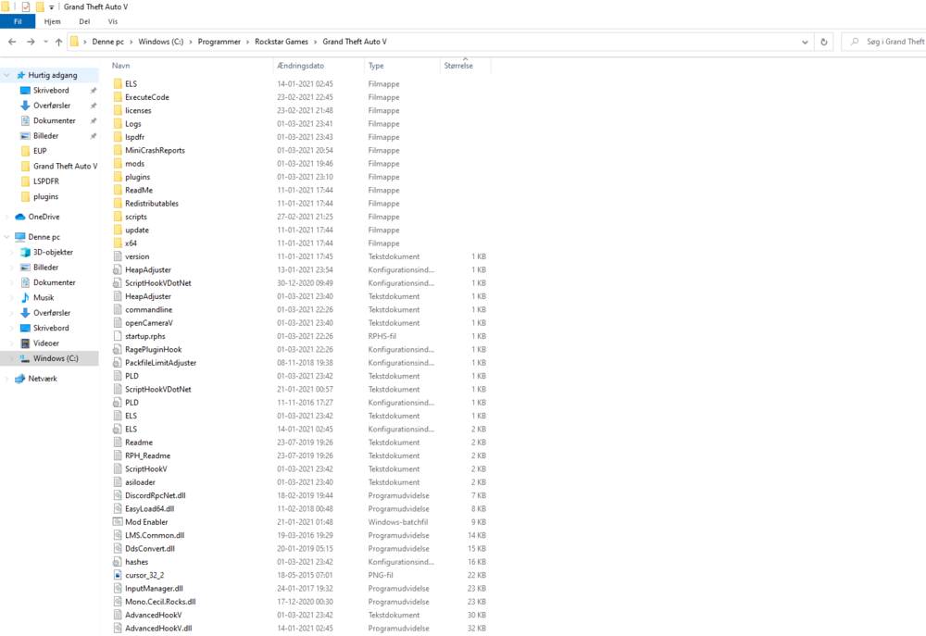Select the MiniCrashReports folder name

pos(155,151)
